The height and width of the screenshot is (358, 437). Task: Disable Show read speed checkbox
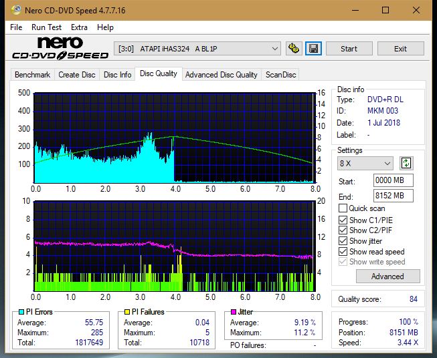343,251
